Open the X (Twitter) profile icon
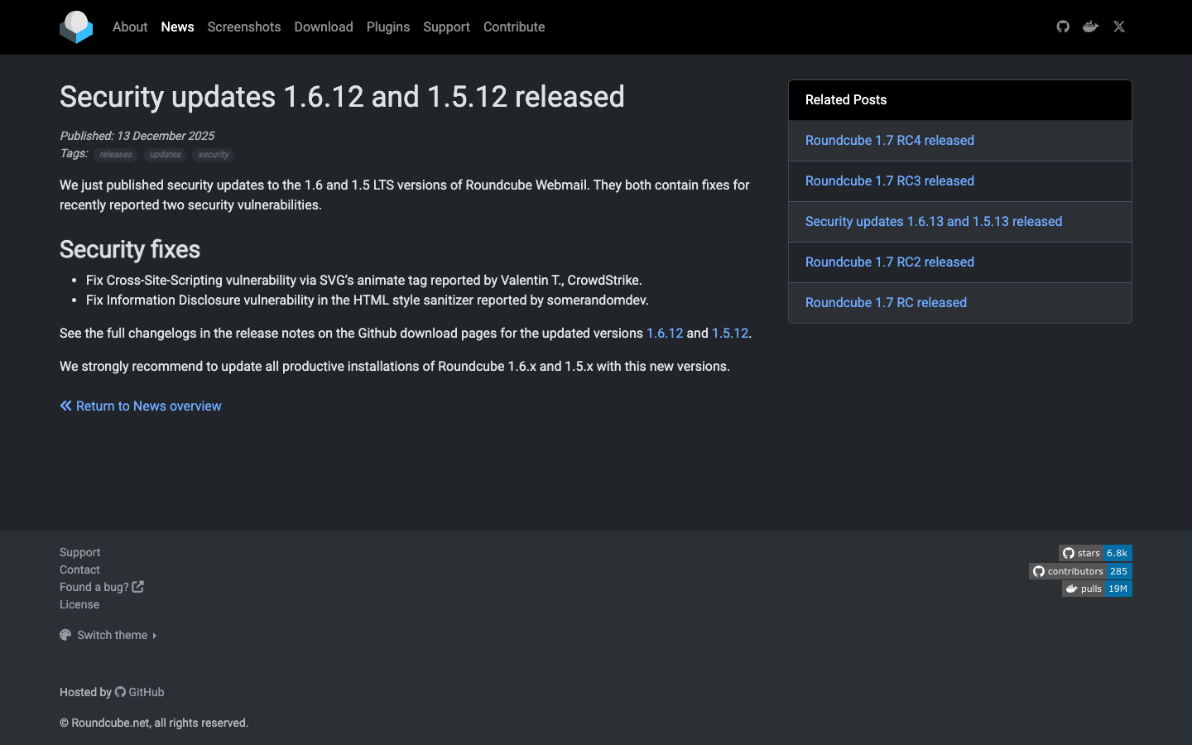This screenshot has height=745, width=1192. click(x=1118, y=26)
